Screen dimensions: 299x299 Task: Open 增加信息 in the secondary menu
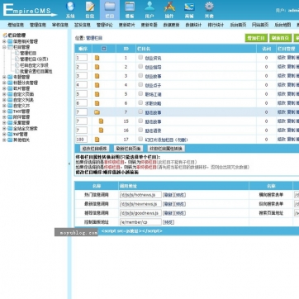click(x=16, y=25)
